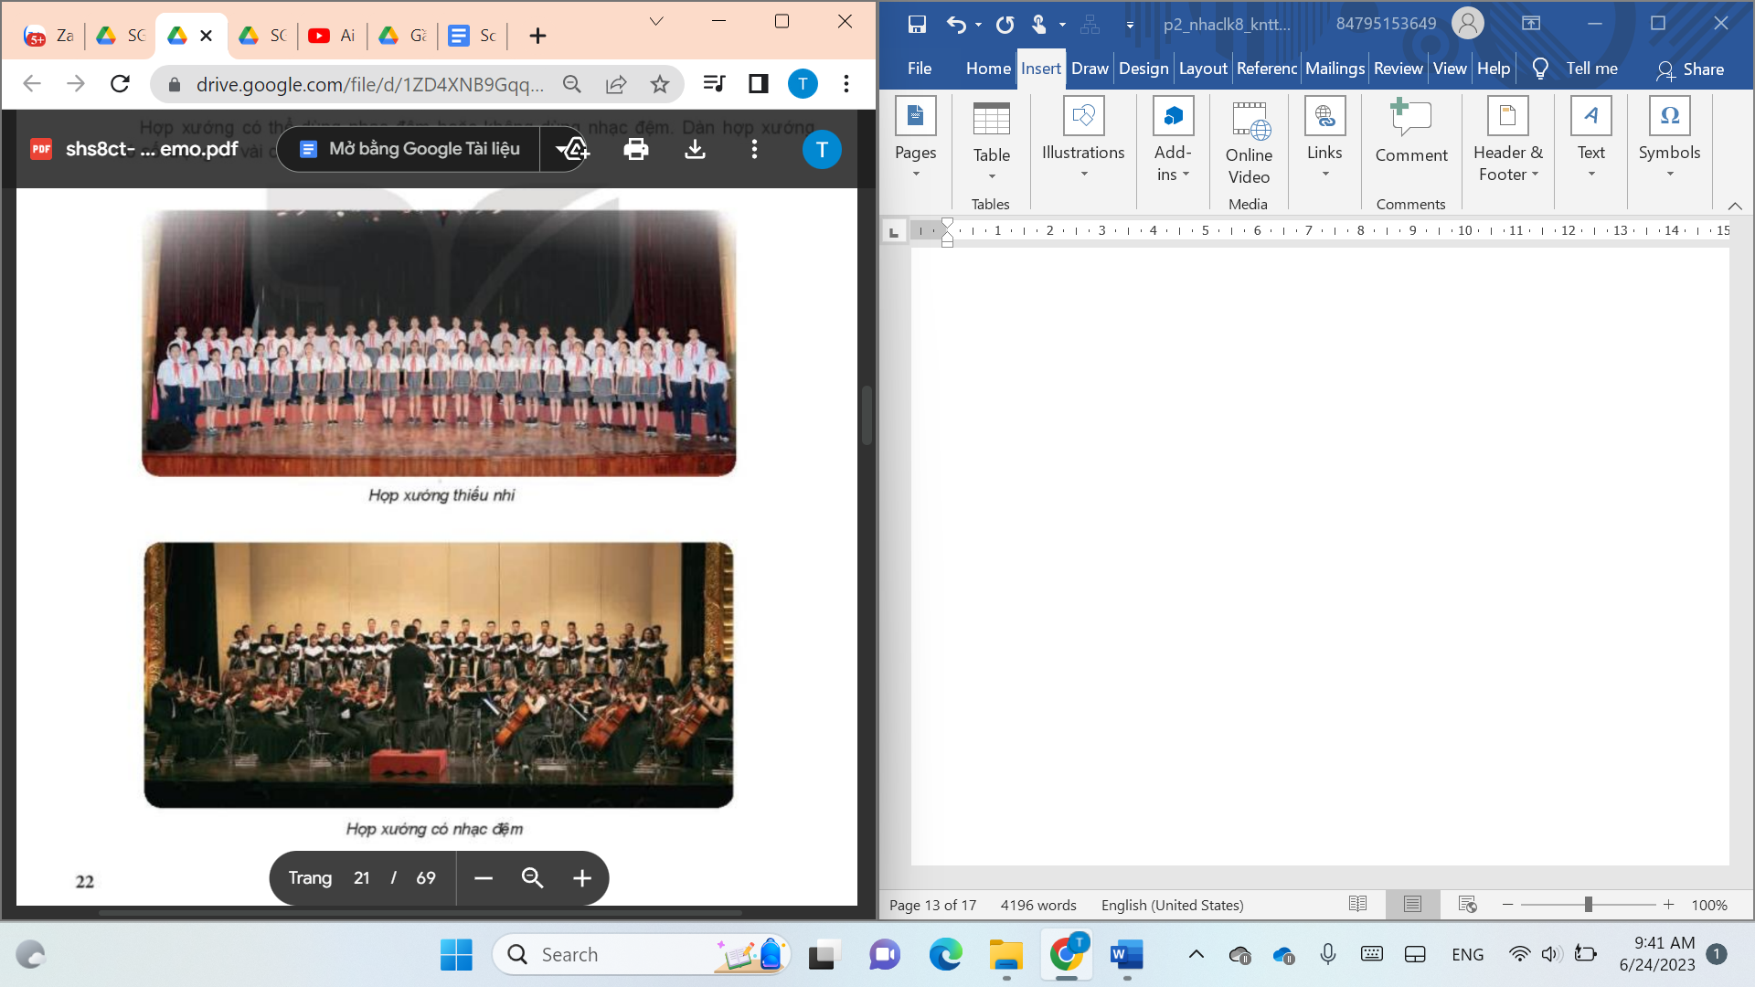
Task: Open Word account profile icon
Action: [1468, 24]
